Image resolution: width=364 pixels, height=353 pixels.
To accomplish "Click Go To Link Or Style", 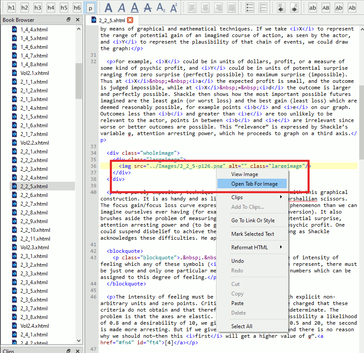I will point(253,221).
